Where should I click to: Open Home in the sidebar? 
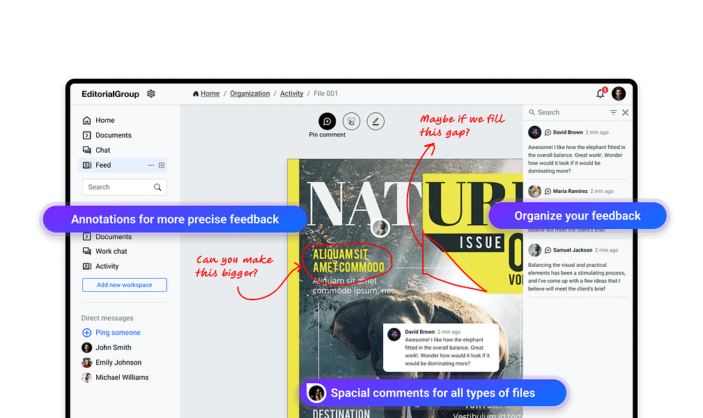[x=105, y=121]
